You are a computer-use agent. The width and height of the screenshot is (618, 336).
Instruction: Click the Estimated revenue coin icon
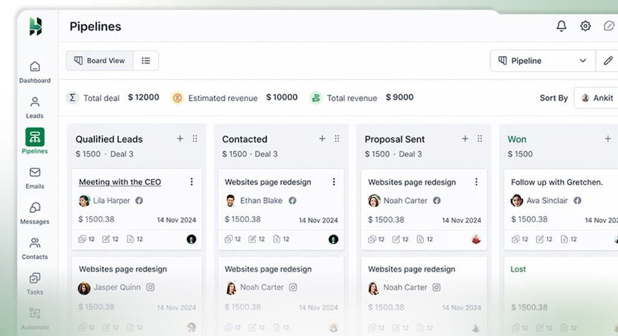pyautogui.click(x=177, y=98)
